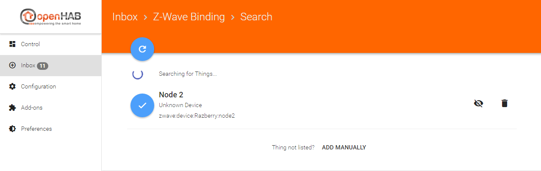Click the Inbox count badge showing 11
The width and height of the screenshot is (541, 171).
[x=42, y=66]
